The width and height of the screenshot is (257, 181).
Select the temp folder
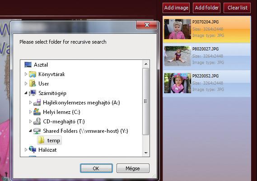[x=50, y=140]
